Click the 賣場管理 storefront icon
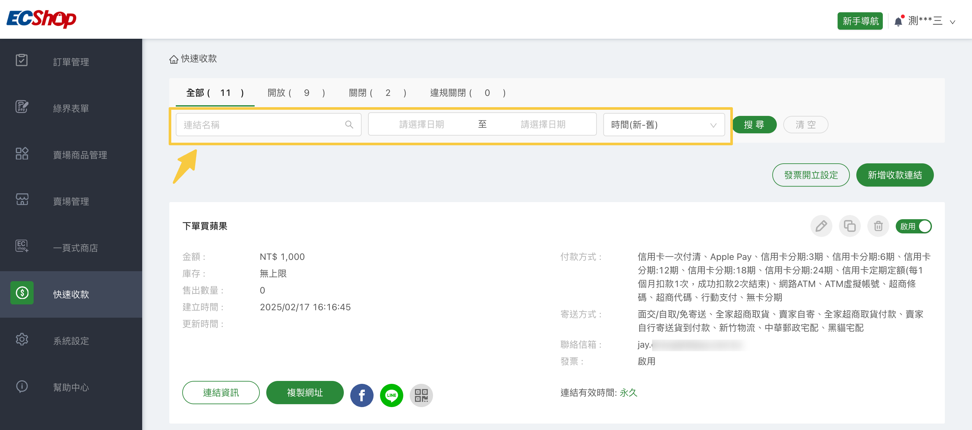The image size is (972, 430). (22, 200)
